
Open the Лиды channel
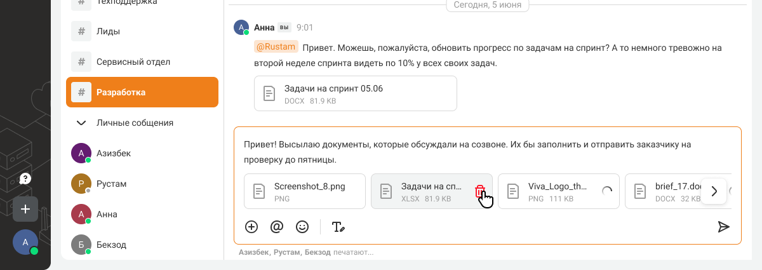[108, 31]
